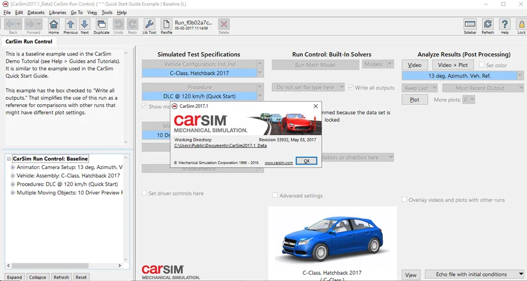527x281 pixels.
Task: Go to Previous dataset arrow icon
Action: pyautogui.click(x=70, y=24)
